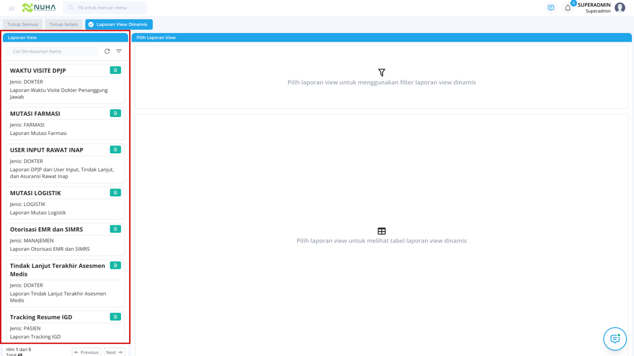634x356 pixels.
Task: Open the USER INPUT RAWAT INAP report icon
Action: 115,150
